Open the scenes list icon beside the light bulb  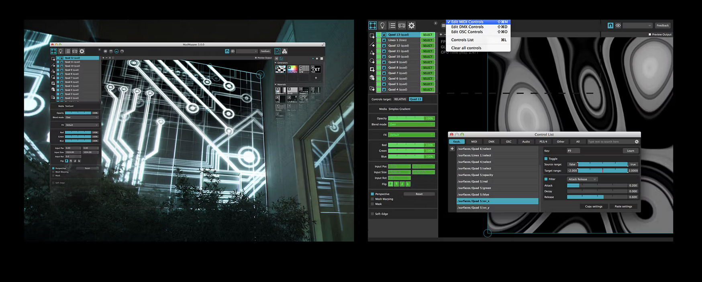click(x=392, y=26)
